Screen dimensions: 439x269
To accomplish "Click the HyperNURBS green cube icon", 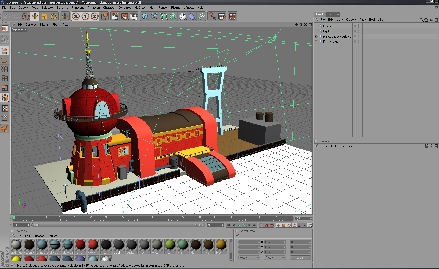I will (x=164, y=16).
